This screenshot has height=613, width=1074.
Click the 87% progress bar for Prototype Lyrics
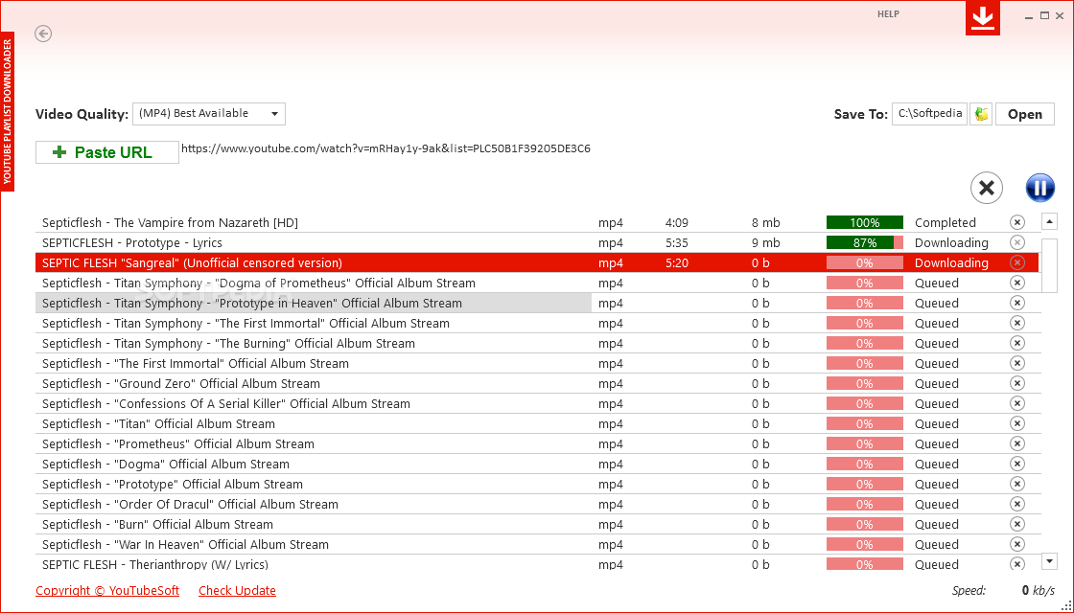864,242
